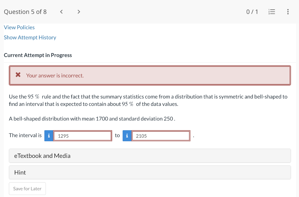Click the info icon beside the first answer box

click(49, 135)
